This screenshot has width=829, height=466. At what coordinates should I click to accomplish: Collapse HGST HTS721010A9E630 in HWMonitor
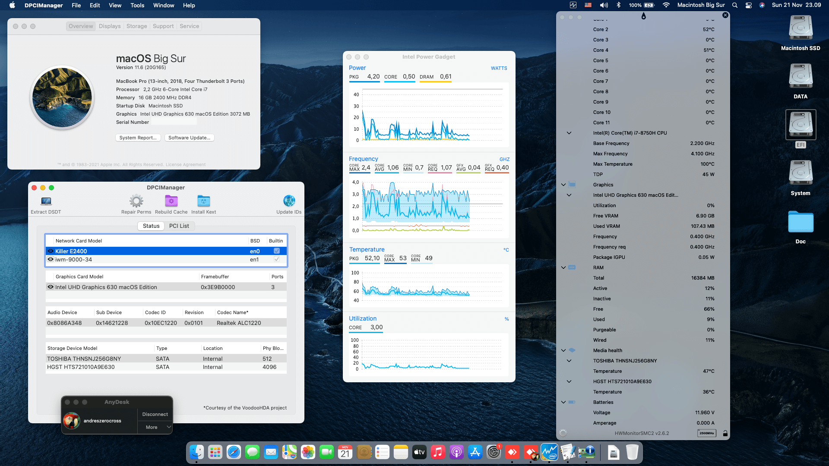click(x=569, y=381)
